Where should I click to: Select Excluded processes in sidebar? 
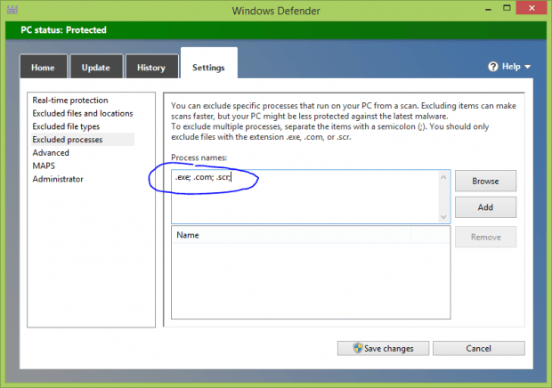tap(83, 140)
